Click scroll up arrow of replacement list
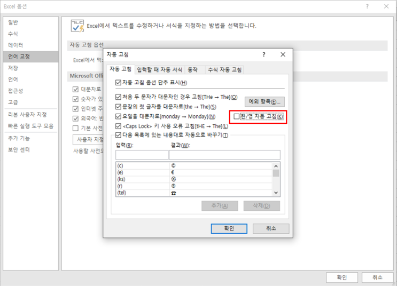Image resolution: width=397 pixels, height=286 pixels. [276, 166]
